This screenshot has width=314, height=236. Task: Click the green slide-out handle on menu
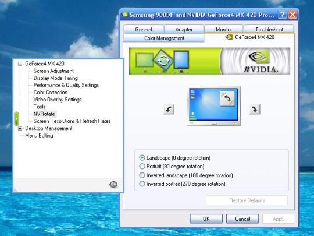17,119
